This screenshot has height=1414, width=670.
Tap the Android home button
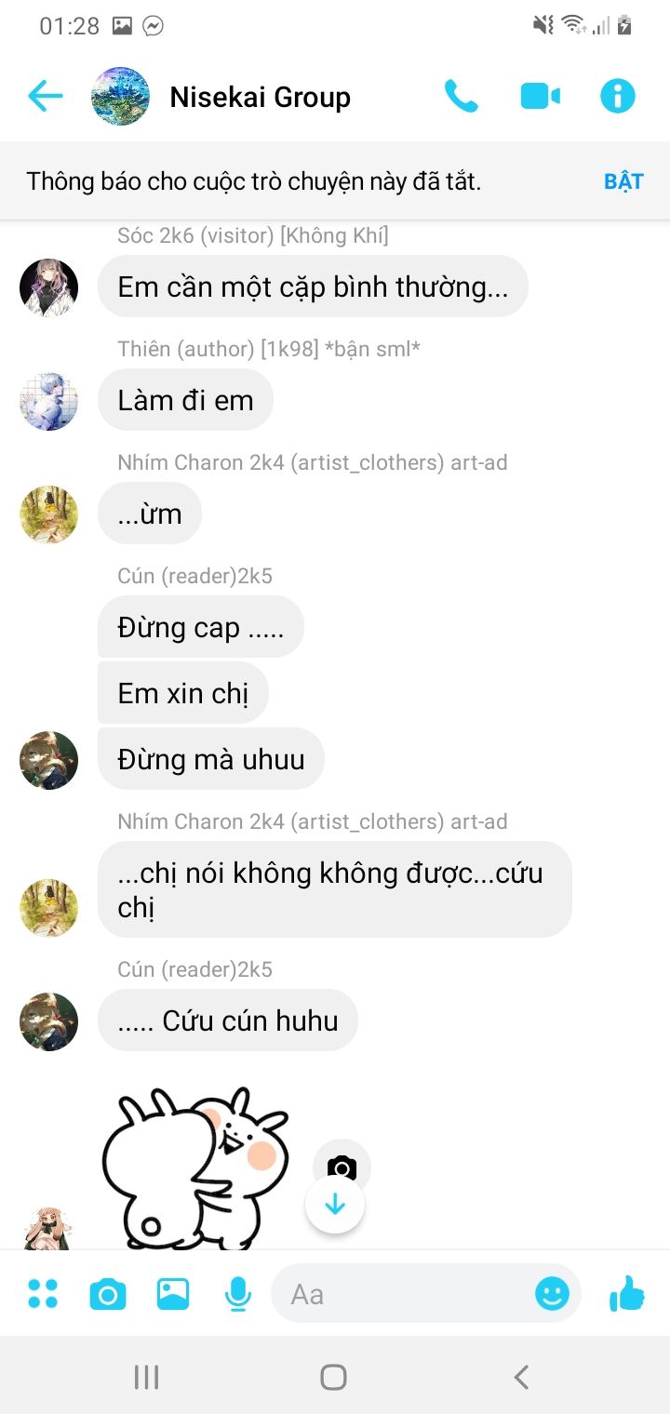coord(333,1377)
